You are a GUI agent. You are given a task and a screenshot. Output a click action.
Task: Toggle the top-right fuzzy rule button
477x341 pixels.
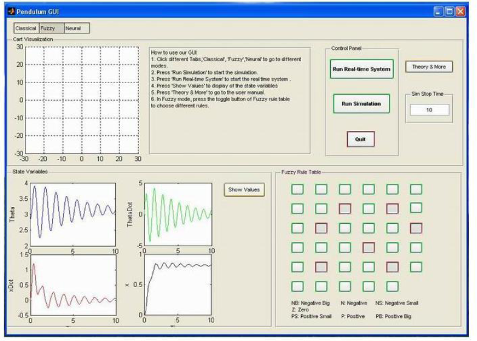(x=416, y=189)
